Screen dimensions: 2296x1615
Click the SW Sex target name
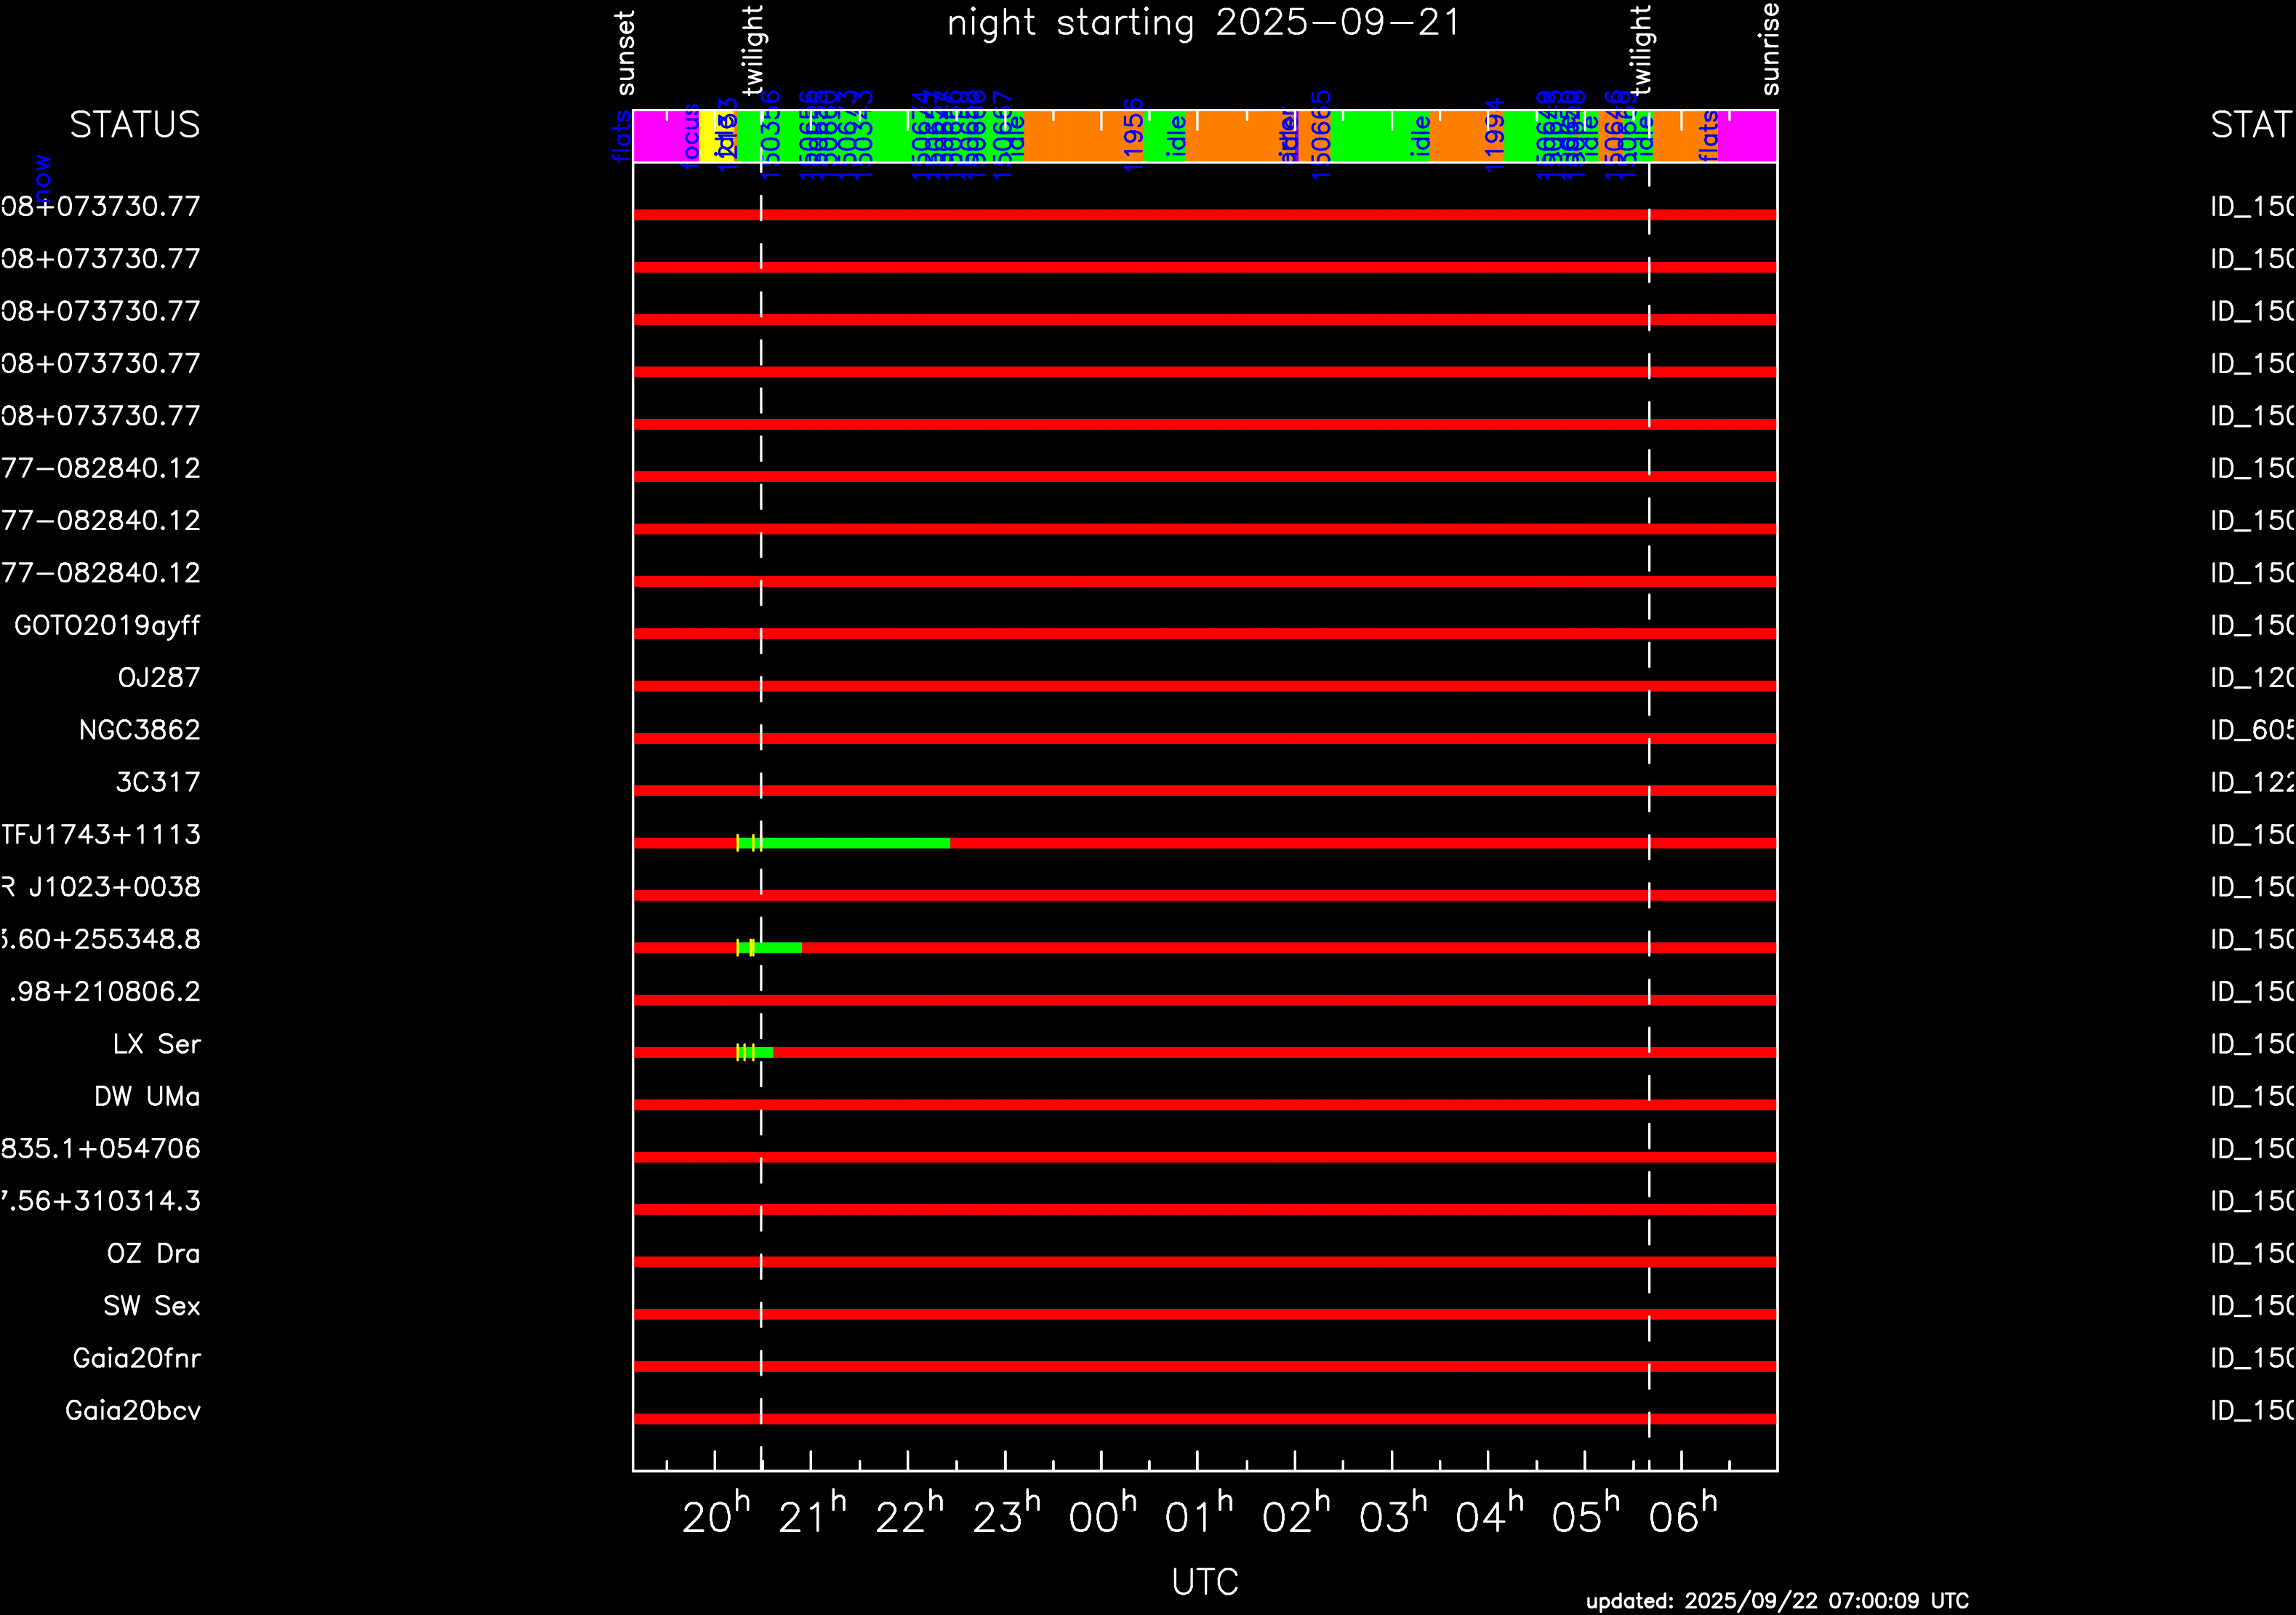pyautogui.click(x=152, y=1306)
